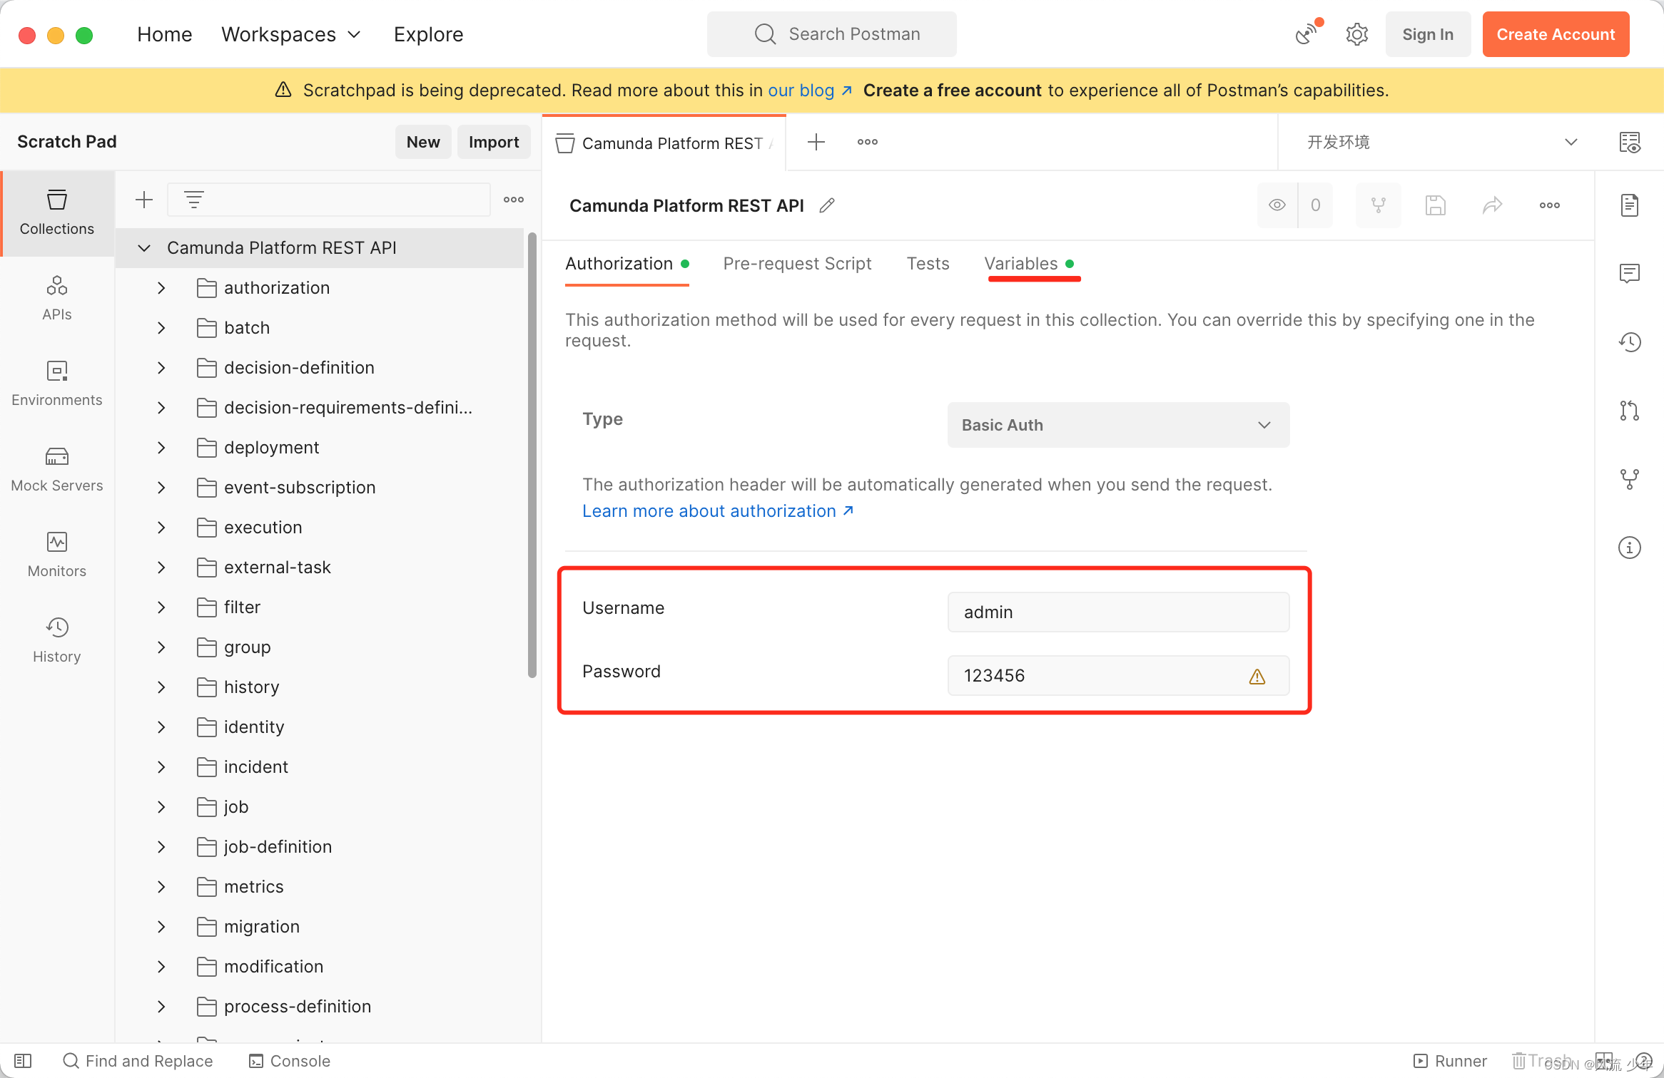Image resolution: width=1664 pixels, height=1078 pixels.
Task: Expand the authorization folder
Action: point(161,288)
